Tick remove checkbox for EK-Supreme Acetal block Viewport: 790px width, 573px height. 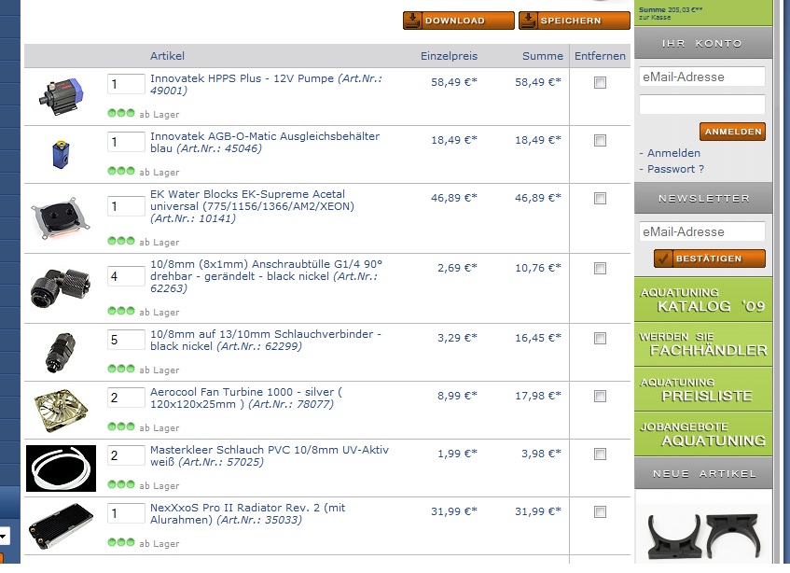(600, 199)
